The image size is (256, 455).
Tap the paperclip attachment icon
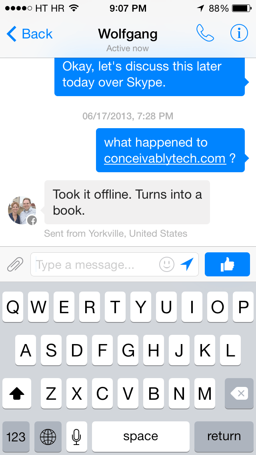15,264
